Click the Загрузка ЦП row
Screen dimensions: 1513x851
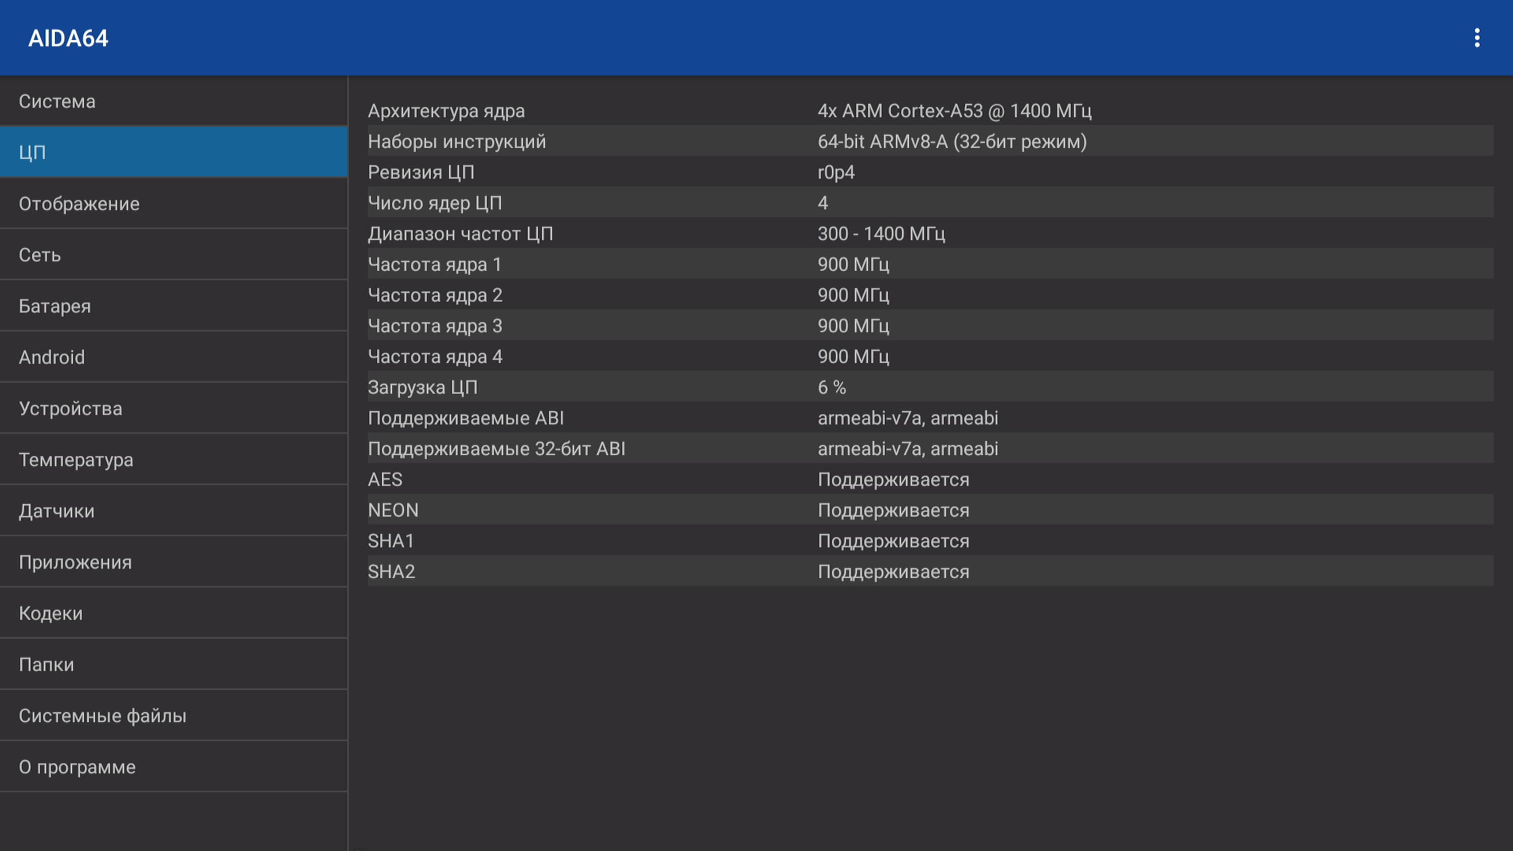tap(930, 387)
